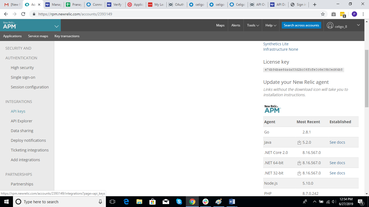Close the active New Relic account tab
The height and width of the screenshot is (207, 369).
pyautogui.click(x=39, y=5)
